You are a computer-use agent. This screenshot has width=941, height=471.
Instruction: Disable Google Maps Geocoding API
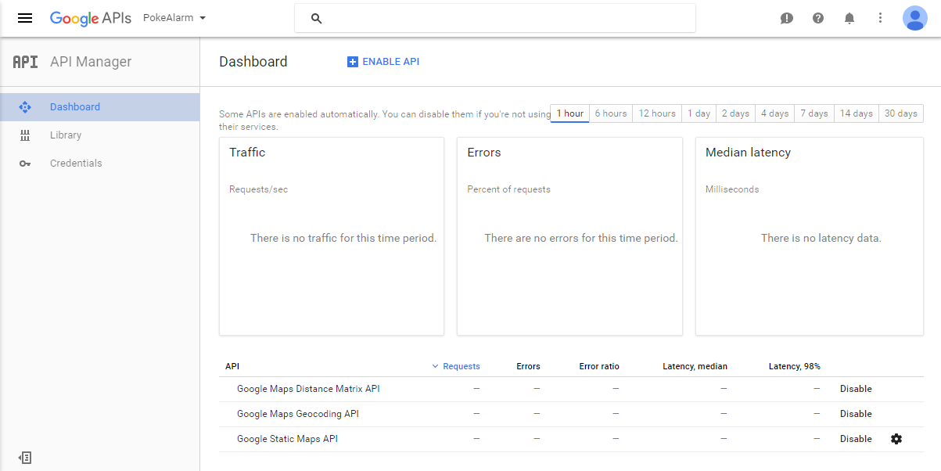coord(856,414)
